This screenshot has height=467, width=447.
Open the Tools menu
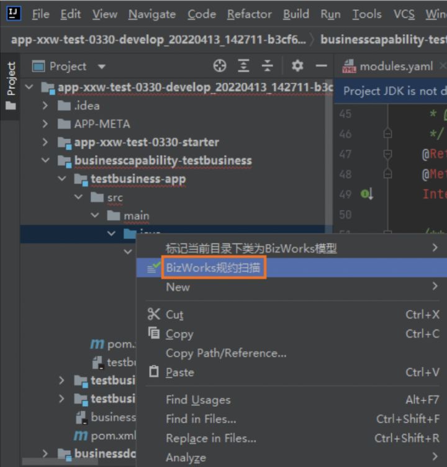pos(367,14)
